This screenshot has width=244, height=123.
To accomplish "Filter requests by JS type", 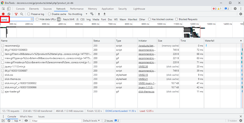I will coord(77,19).
